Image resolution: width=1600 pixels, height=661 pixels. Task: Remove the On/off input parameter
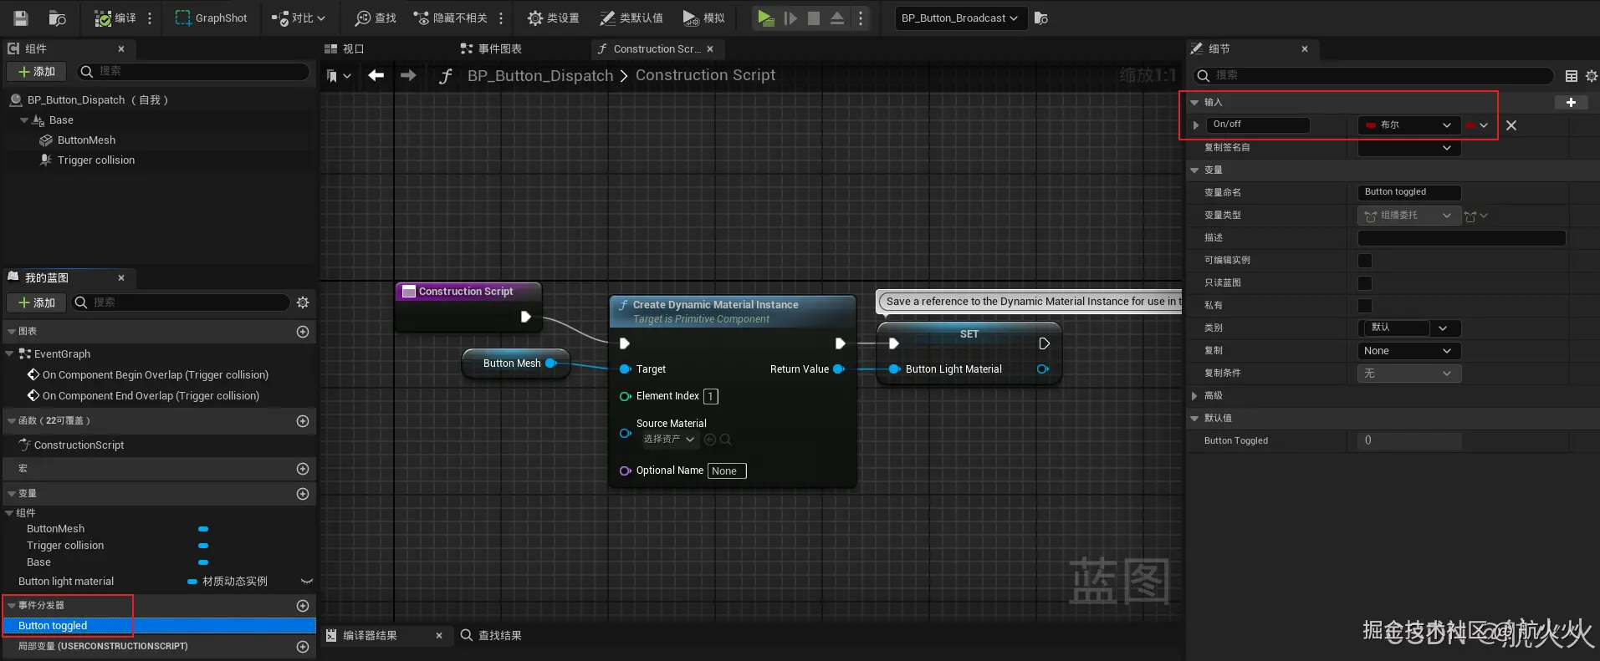1511,125
